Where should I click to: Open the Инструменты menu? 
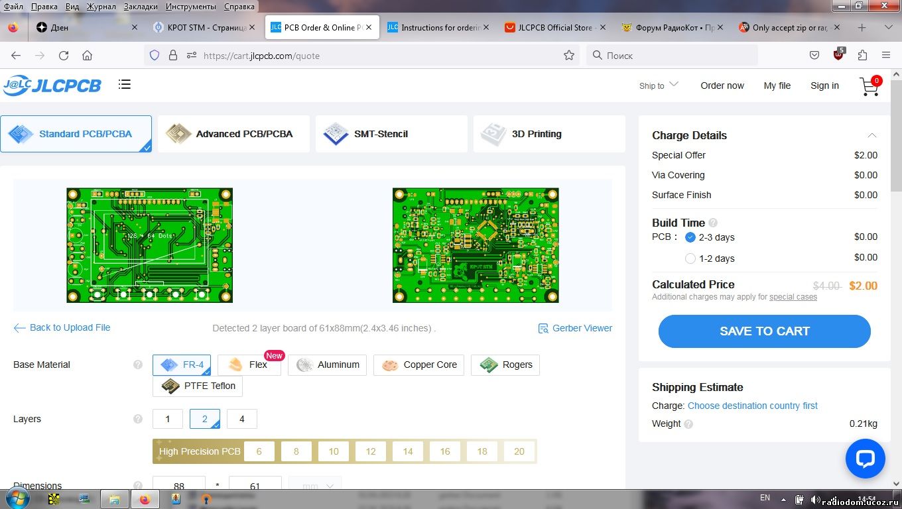[191, 6]
